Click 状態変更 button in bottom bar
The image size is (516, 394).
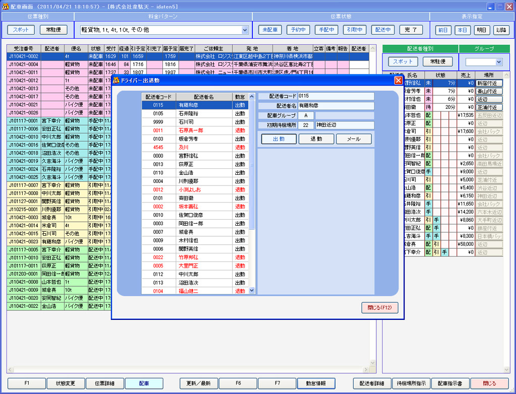(66, 383)
